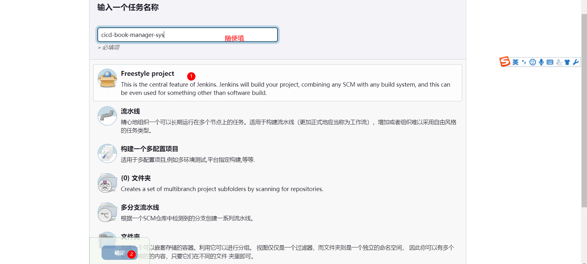Open the Sogou account icon

click(x=559, y=62)
